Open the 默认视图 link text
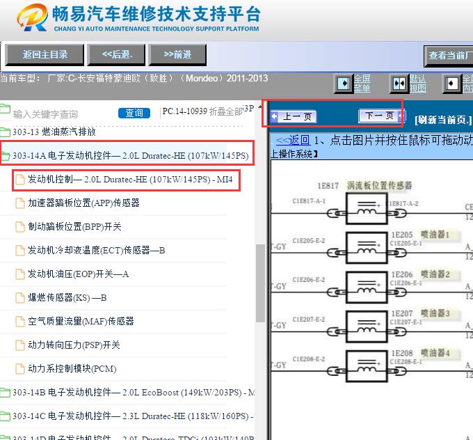The image size is (473, 440). pos(417,84)
